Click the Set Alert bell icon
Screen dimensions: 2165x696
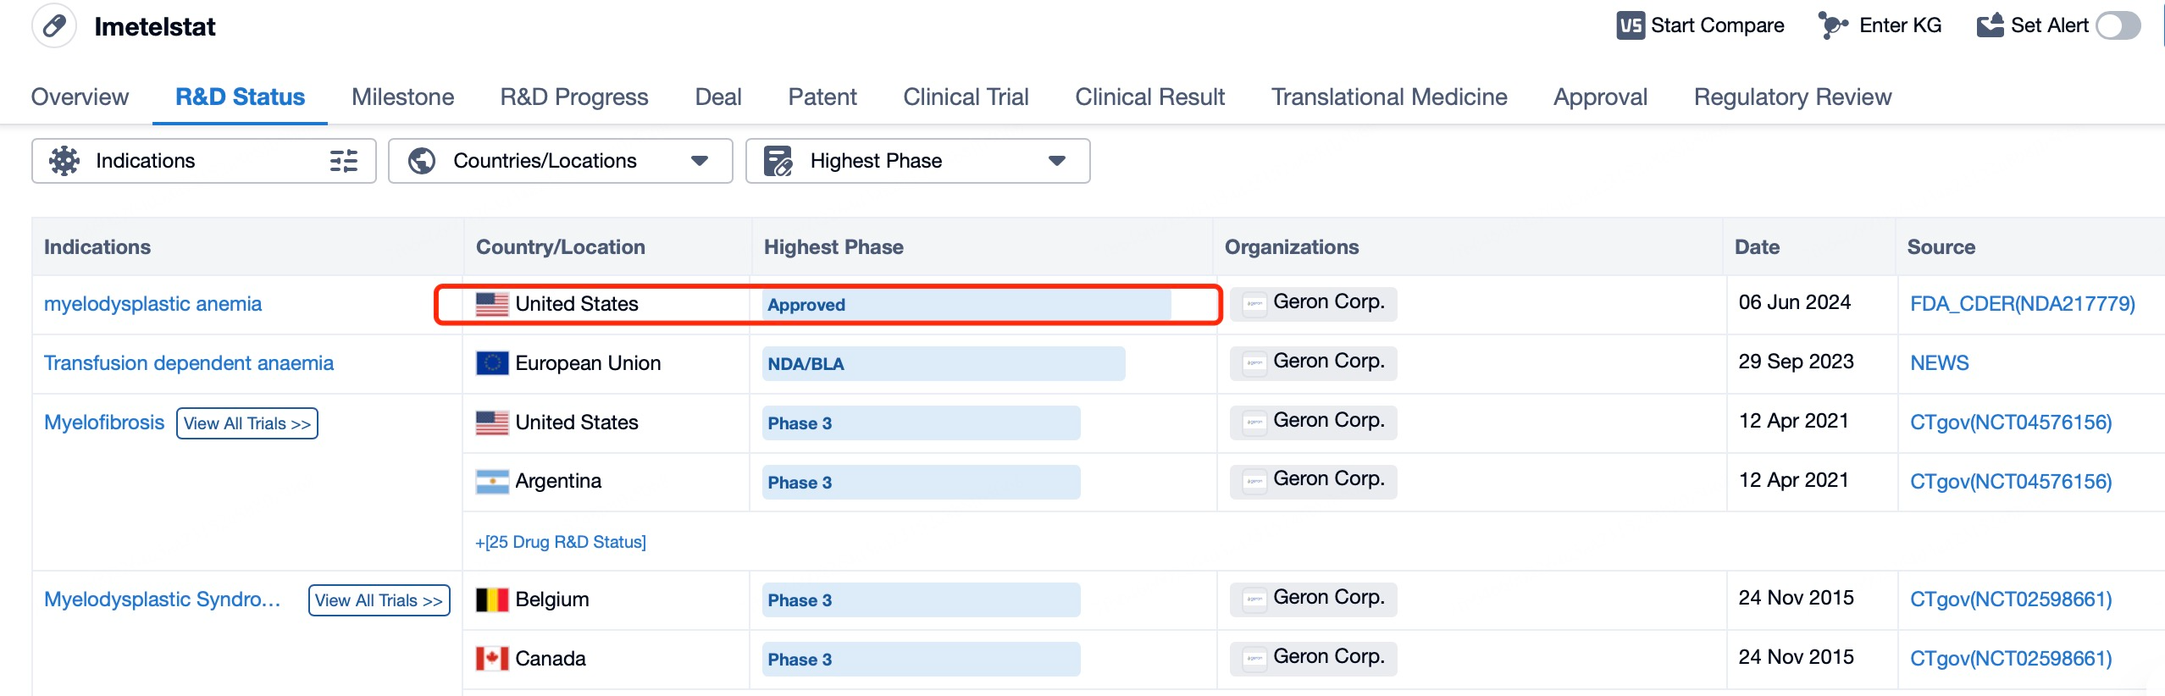(1990, 26)
